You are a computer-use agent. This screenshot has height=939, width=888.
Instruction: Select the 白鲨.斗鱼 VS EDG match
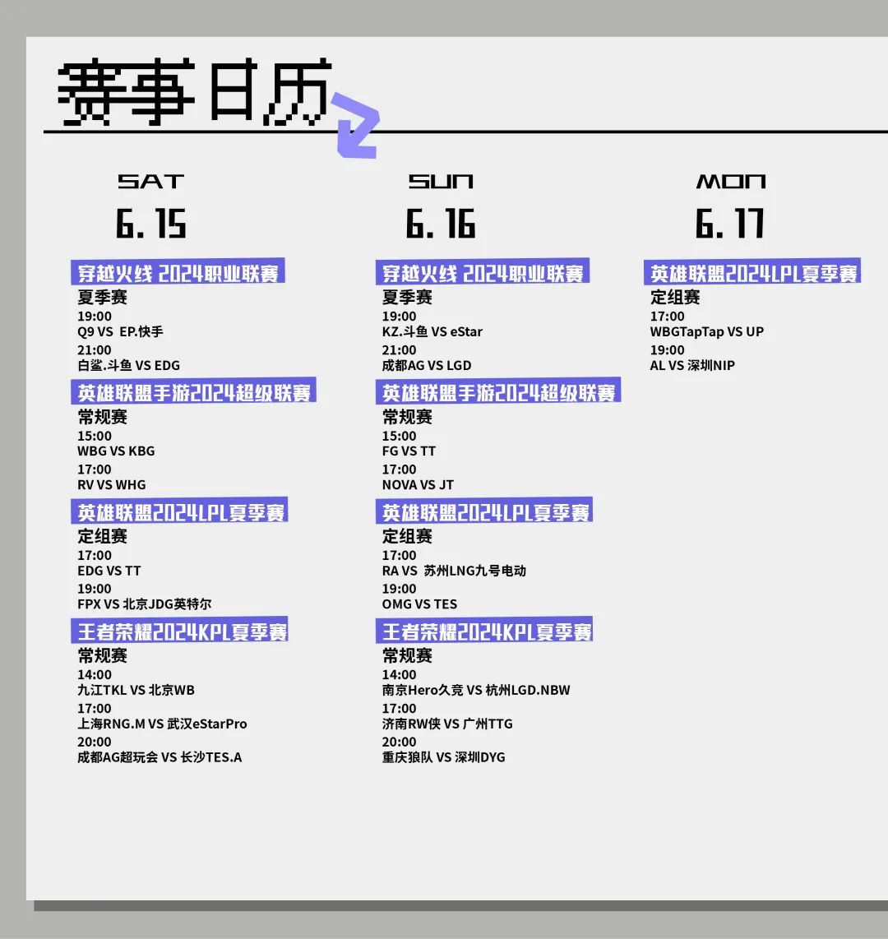point(129,365)
